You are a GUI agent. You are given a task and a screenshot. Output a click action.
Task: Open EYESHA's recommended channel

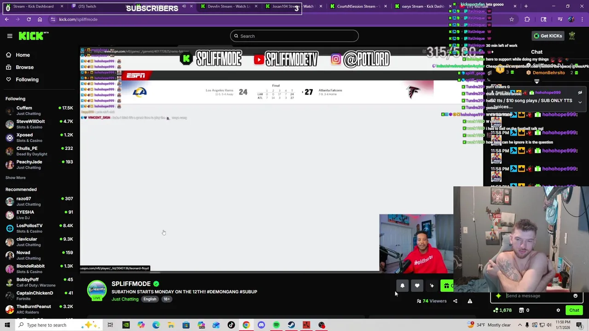[x=40, y=215]
